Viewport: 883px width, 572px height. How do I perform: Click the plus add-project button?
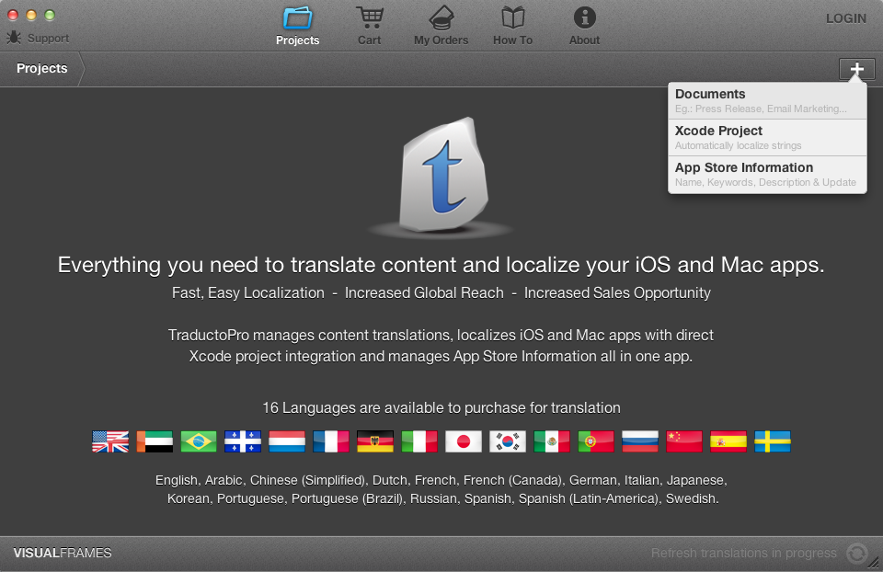tap(856, 69)
